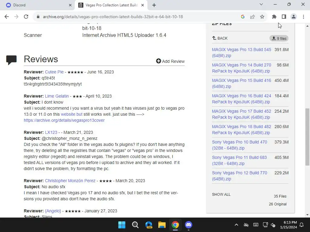Screen dimensions: 310x232
Task: Download MAGIX Vegas Pro 16 Build 424 zip
Action: (241, 99)
